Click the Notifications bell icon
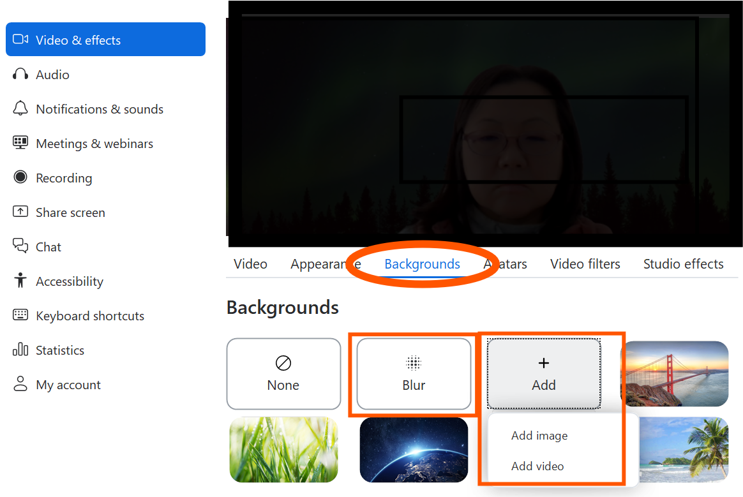 (x=20, y=108)
